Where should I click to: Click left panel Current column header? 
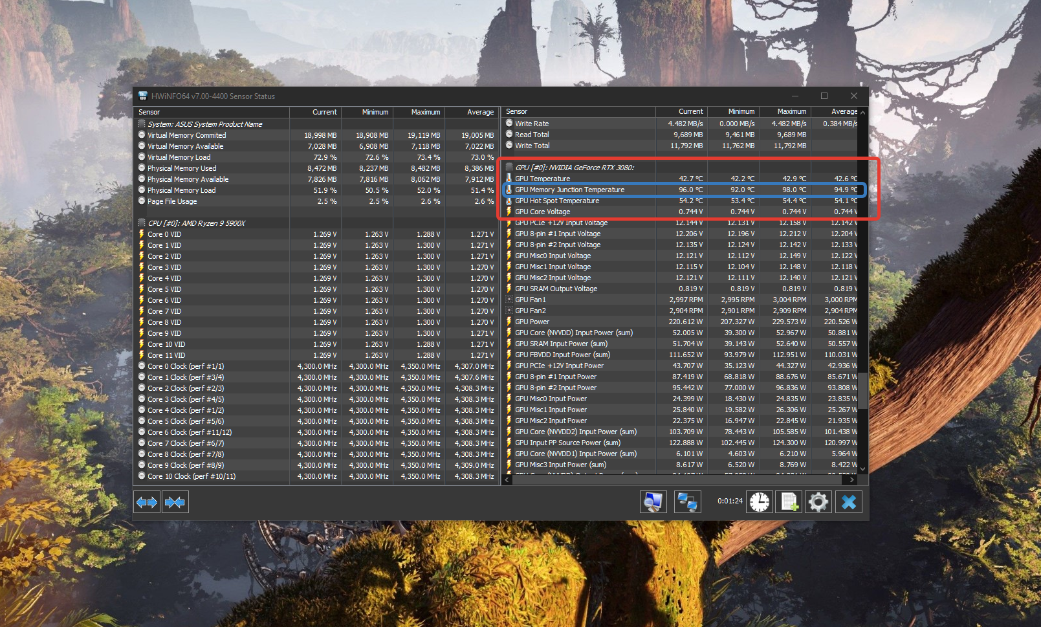tap(316, 112)
